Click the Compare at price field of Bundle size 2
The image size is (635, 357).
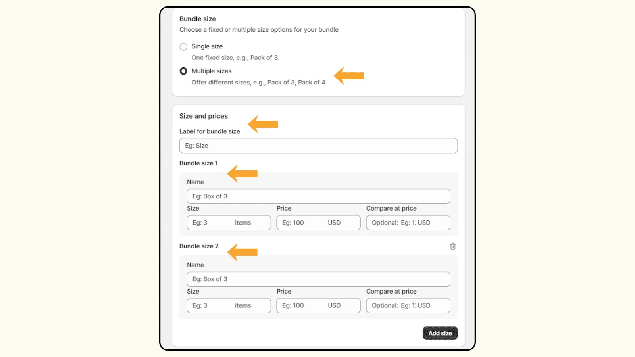pyautogui.click(x=408, y=305)
